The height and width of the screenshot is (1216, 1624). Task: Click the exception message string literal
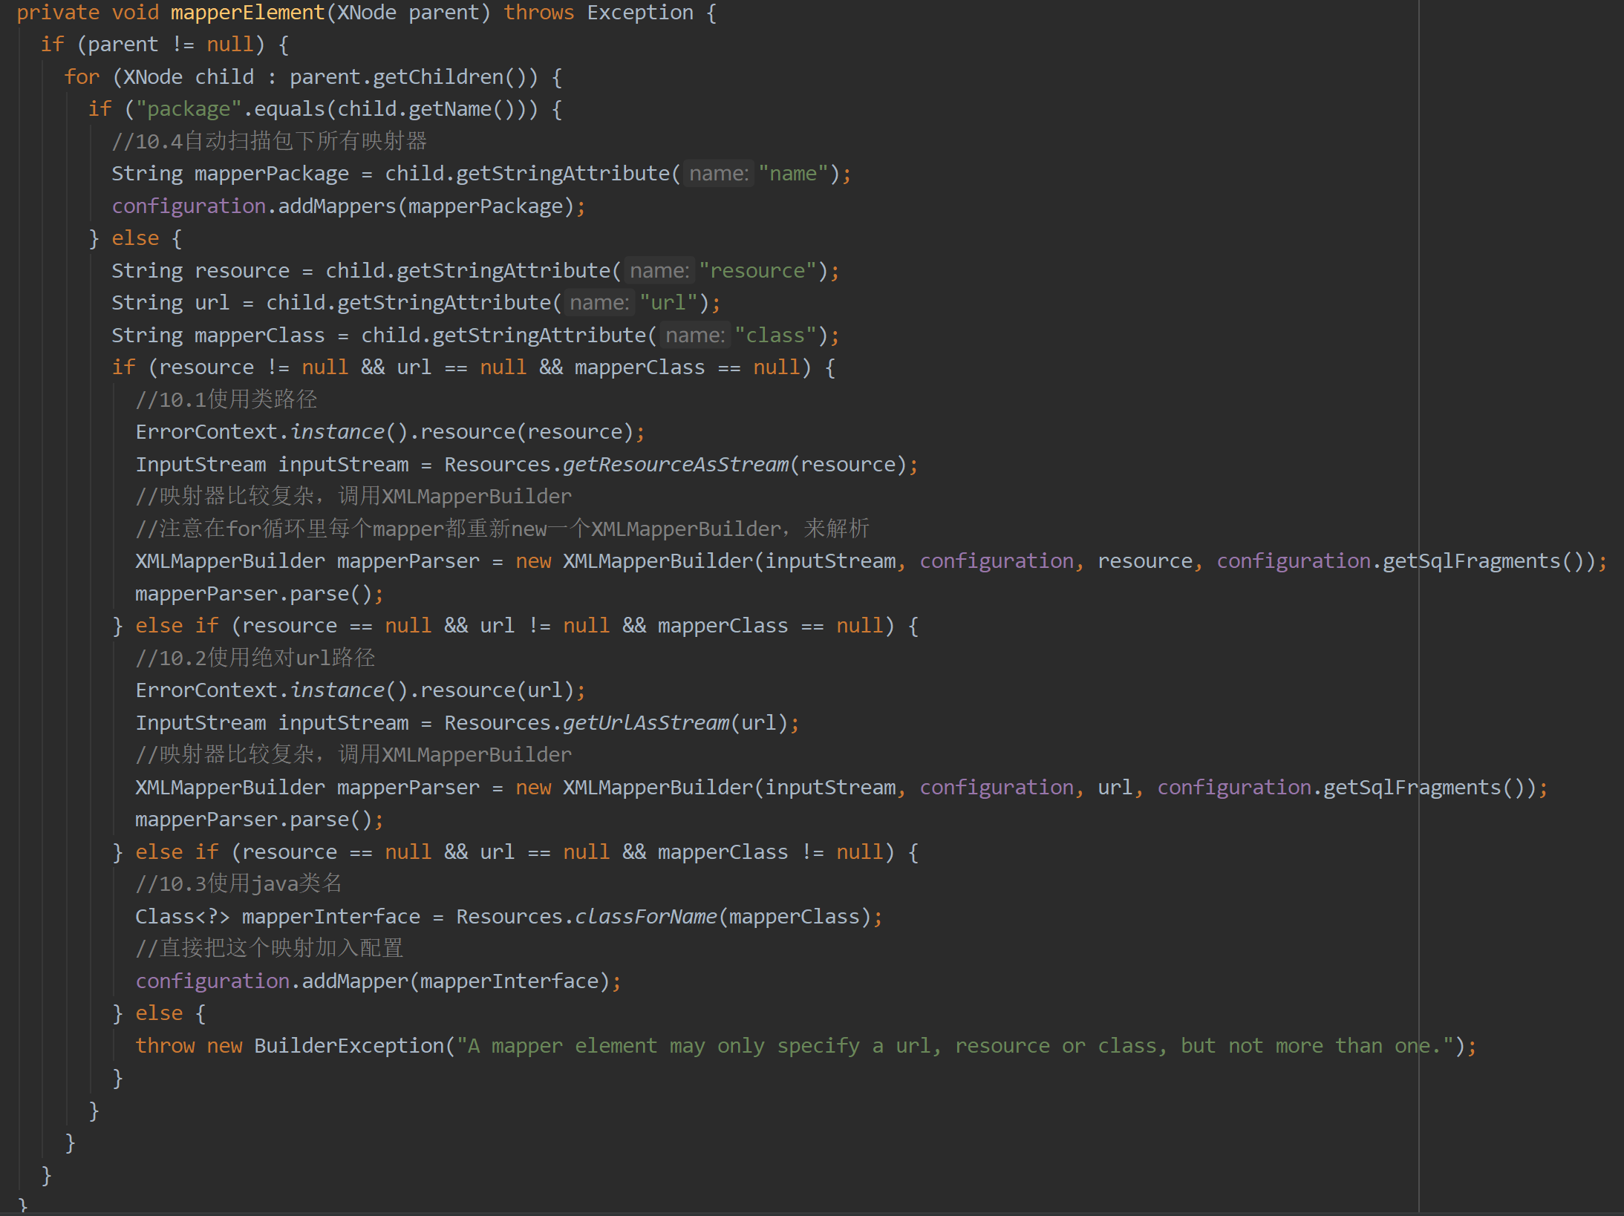(x=954, y=1046)
